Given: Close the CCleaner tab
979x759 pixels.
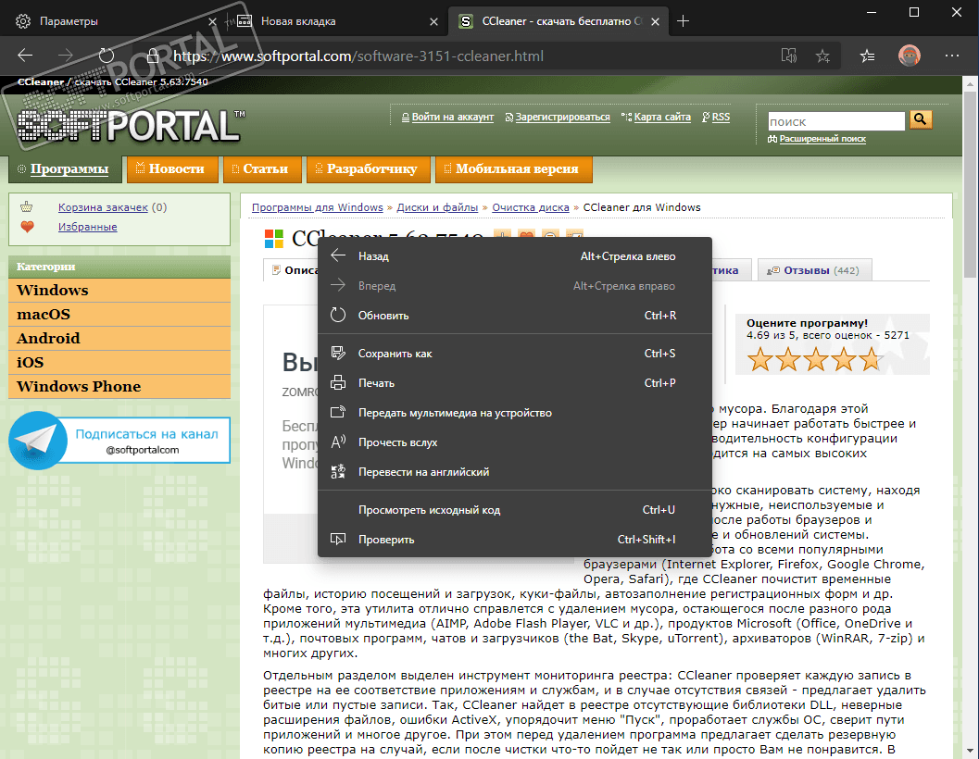Looking at the screenshot, I should tap(655, 21).
